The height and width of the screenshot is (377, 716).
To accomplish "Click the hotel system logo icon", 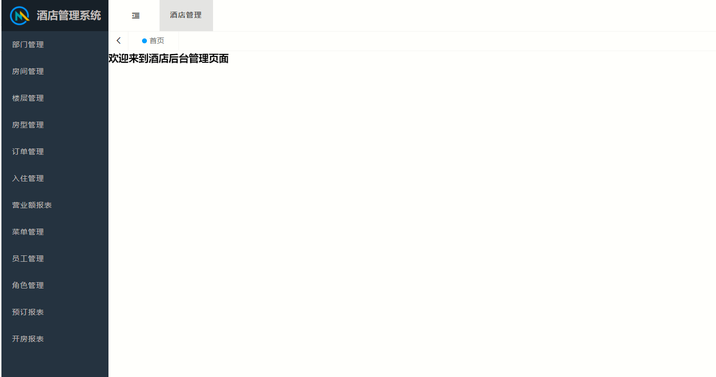I will [20, 16].
